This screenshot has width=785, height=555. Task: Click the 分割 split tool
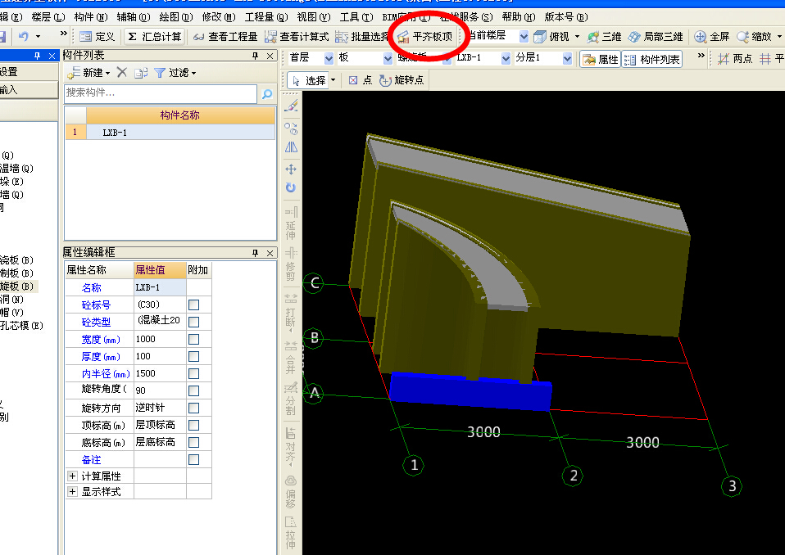click(x=291, y=399)
